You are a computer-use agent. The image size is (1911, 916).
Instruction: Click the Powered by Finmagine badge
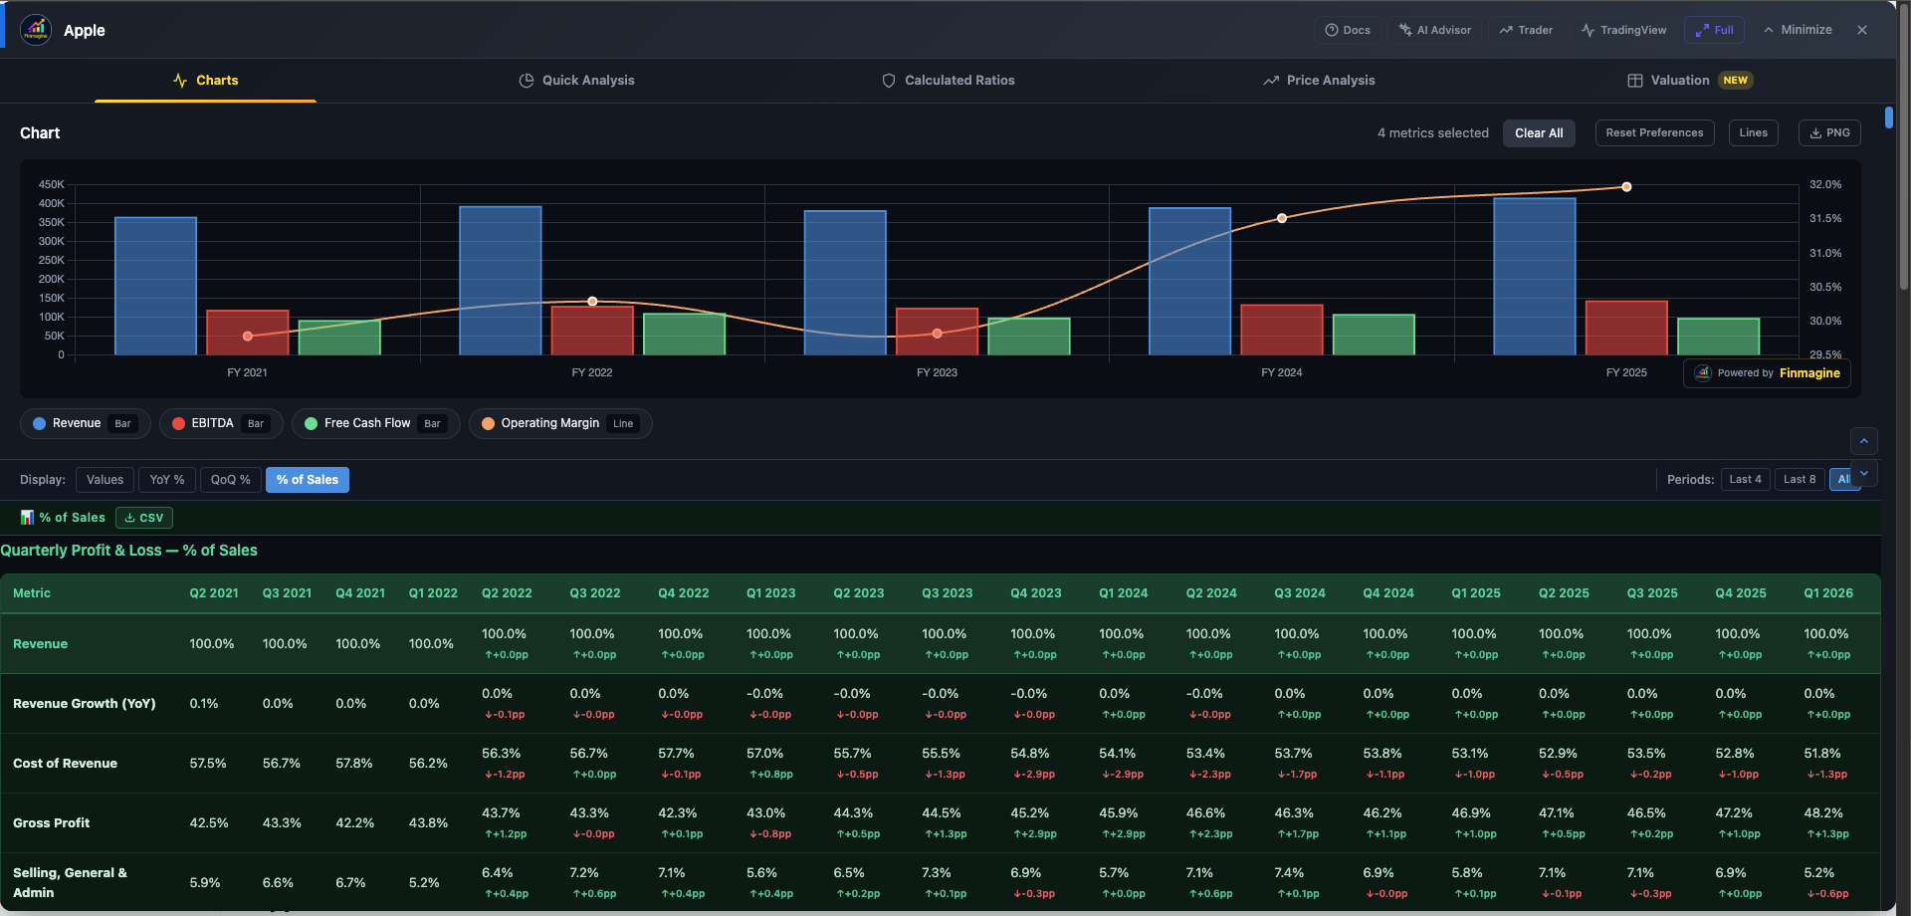[x=1767, y=372]
